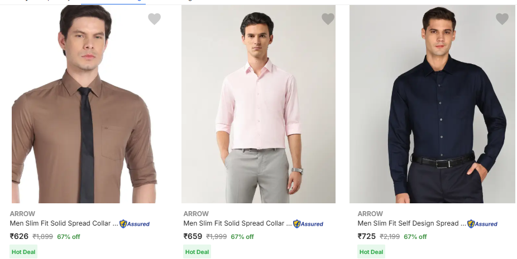Click the ₹659 price
The width and height of the screenshot is (517, 259).
193,236
